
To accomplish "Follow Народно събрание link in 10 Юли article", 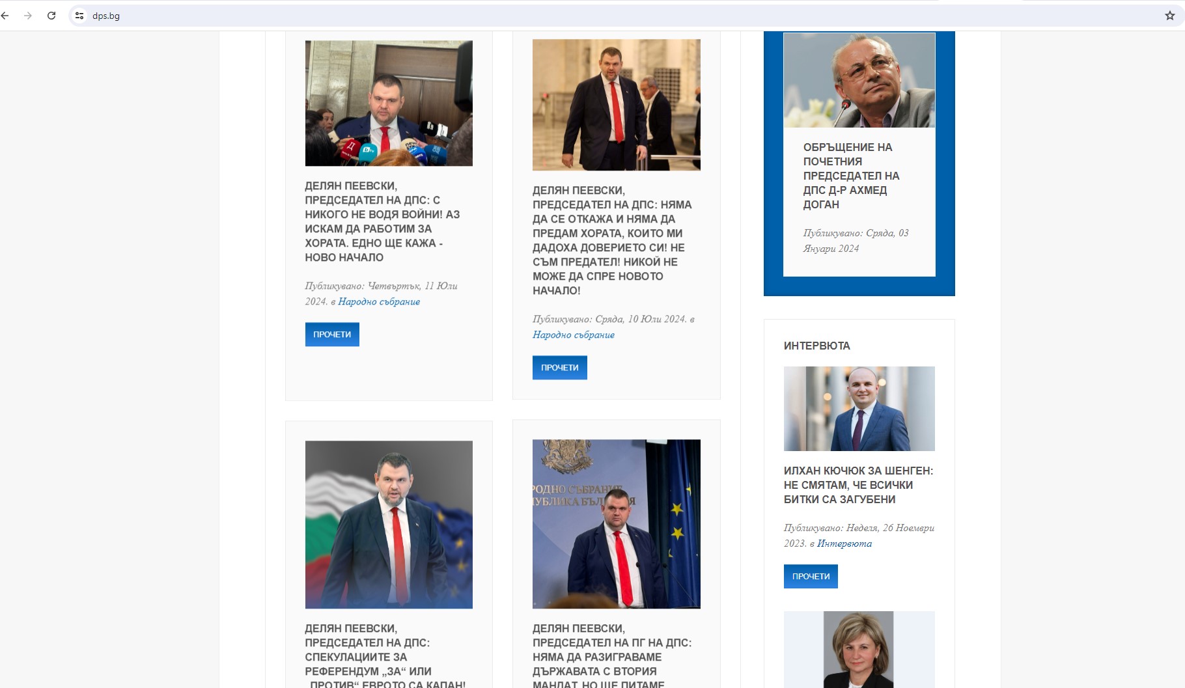I will pyautogui.click(x=574, y=335).
